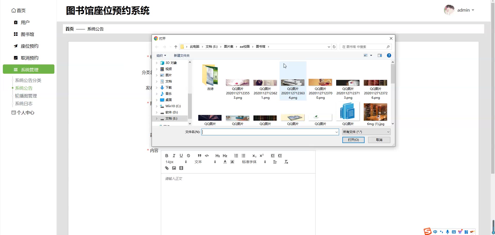Screen dimensions: 495x235
Task: Search within the 图书馆 folder field
Action: pyautogui.click(x=366, y=47)
